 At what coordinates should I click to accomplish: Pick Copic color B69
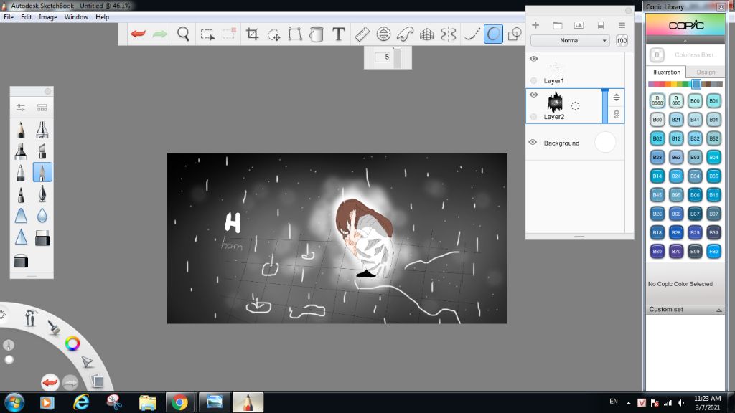point(657,252)
